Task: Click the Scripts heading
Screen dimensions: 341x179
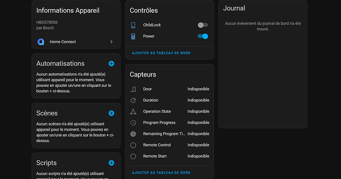Action: [46, 163]
